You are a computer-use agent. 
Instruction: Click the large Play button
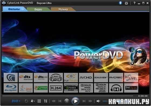(75, 101)
